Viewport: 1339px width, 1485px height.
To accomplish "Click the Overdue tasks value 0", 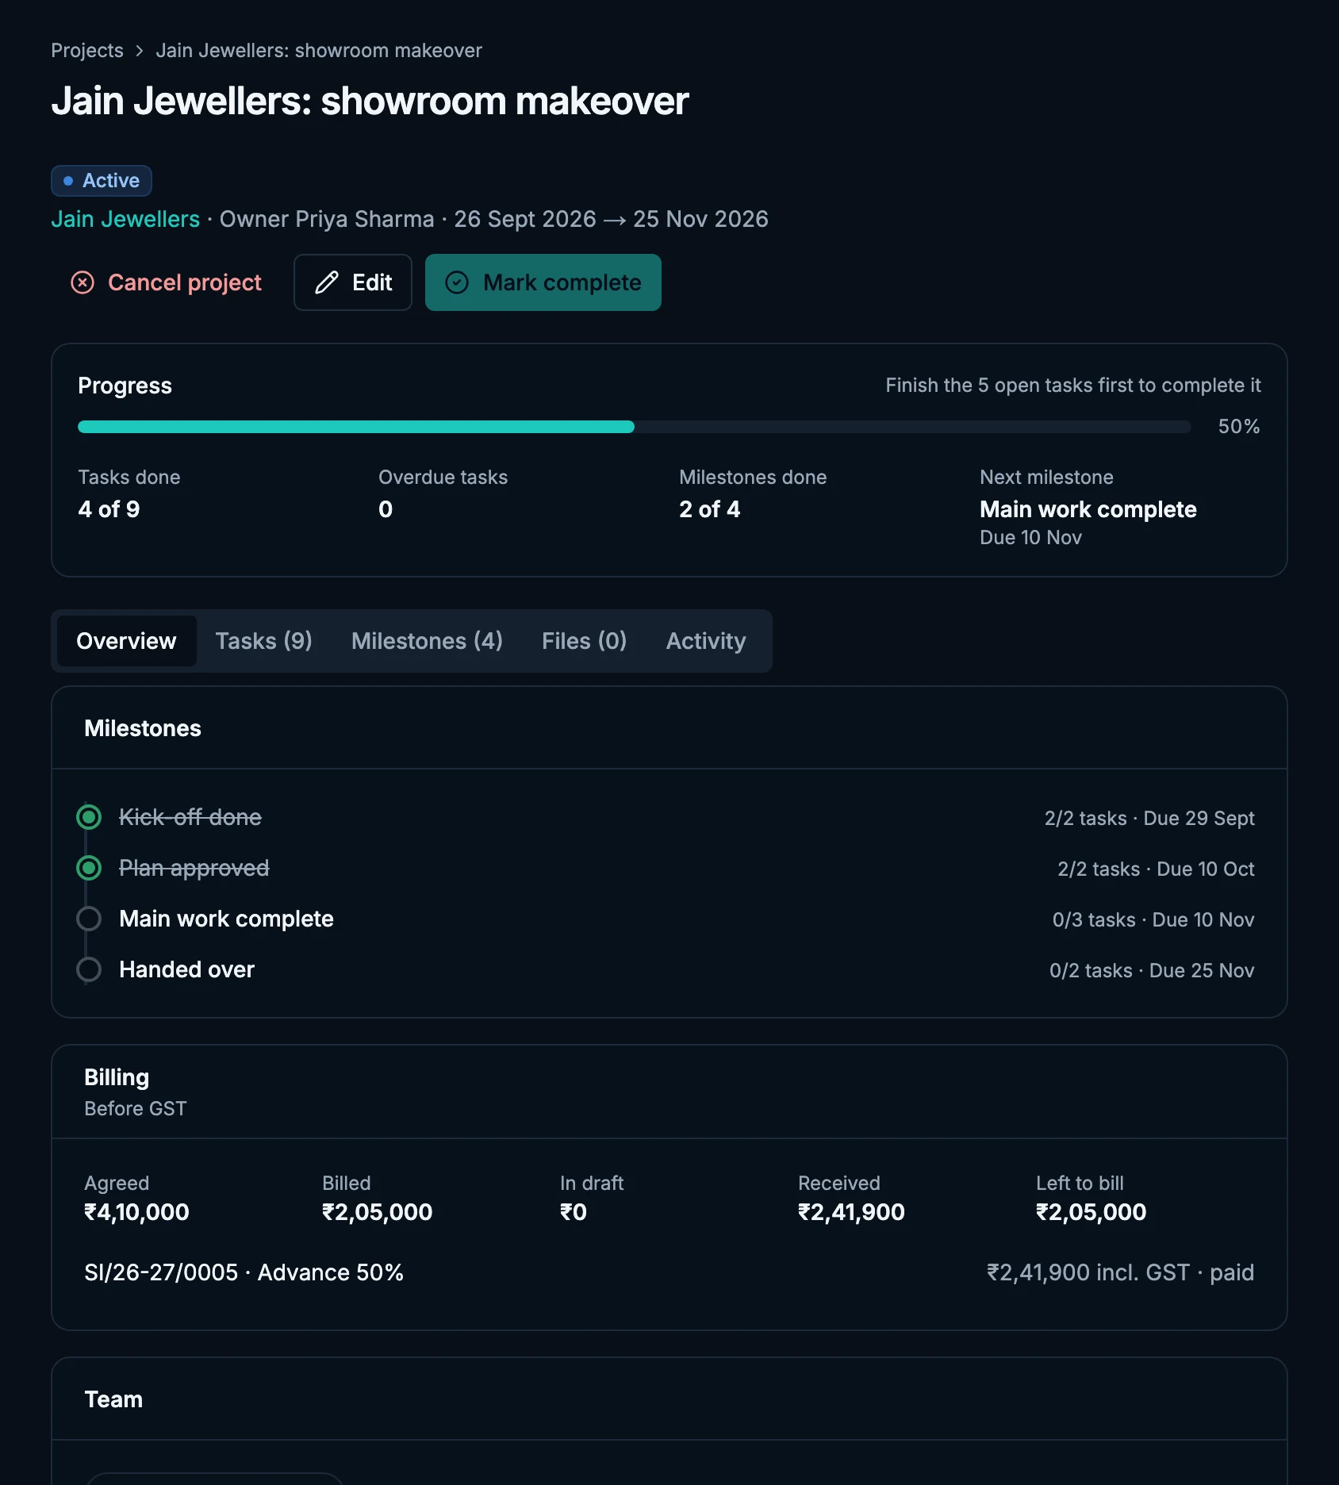I will tap(386, 509).
